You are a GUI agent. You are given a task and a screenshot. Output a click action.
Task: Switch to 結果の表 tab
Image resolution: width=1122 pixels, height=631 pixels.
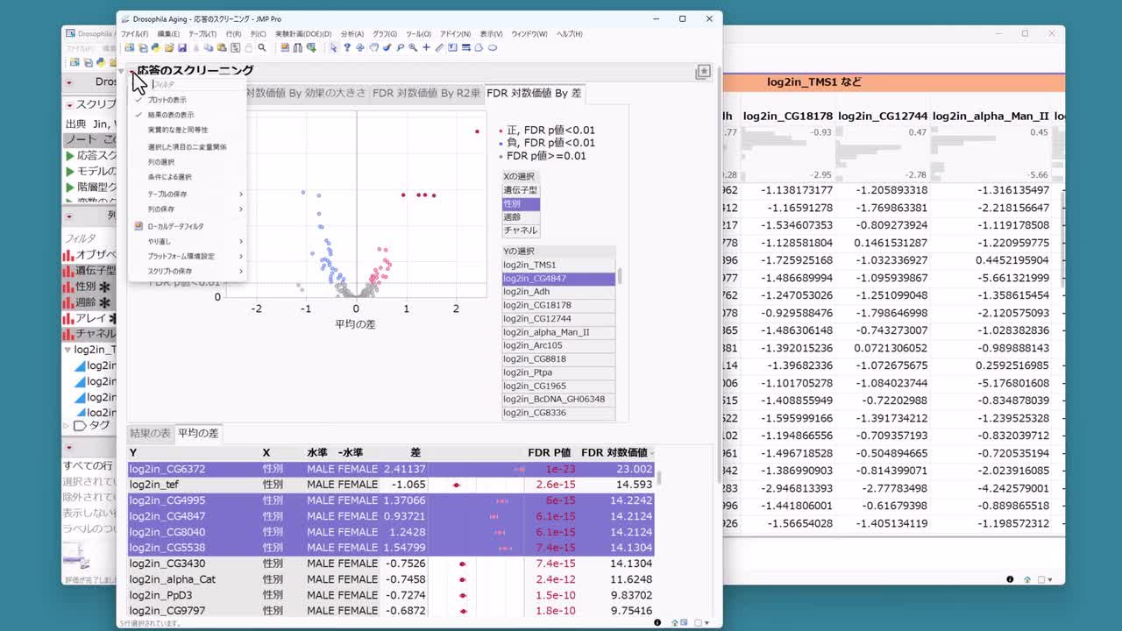[x=150, y=433]
